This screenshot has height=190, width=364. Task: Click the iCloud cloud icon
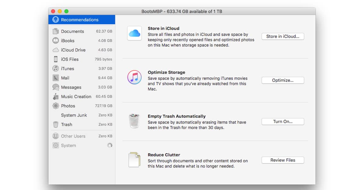coord(134,33)
